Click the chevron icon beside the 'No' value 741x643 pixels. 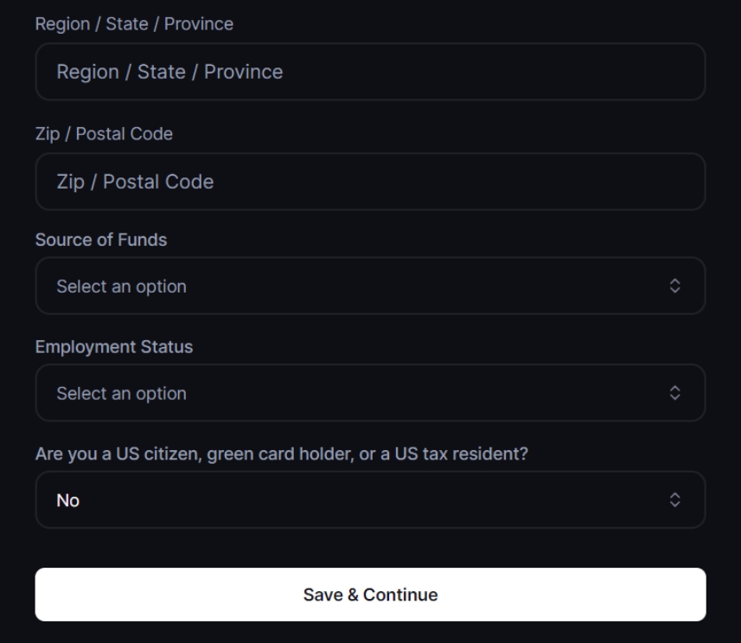coord(676,500)
